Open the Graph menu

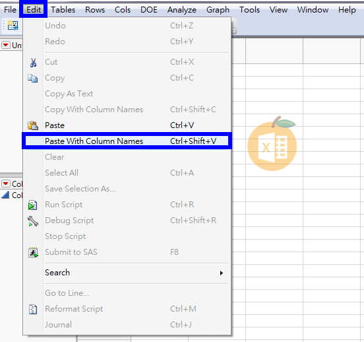point(218,10)
